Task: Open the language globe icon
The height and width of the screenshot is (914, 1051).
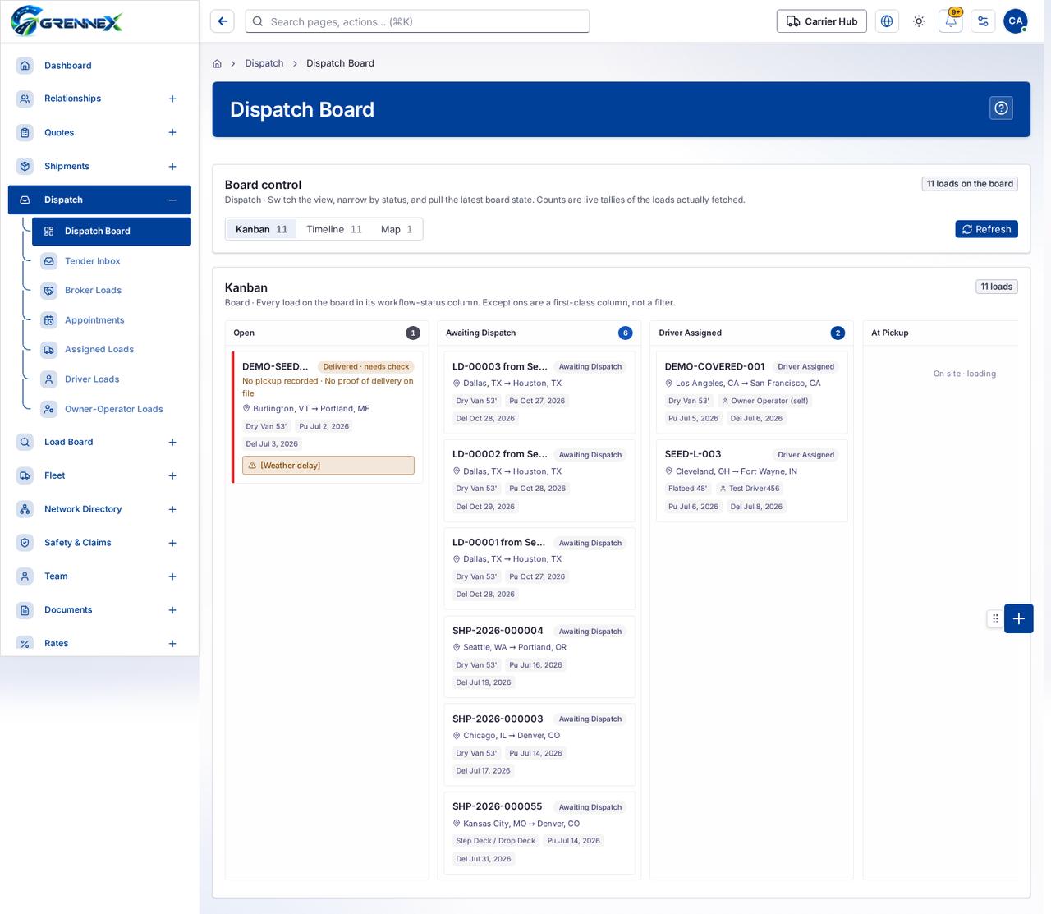Action: click(887, 21)
